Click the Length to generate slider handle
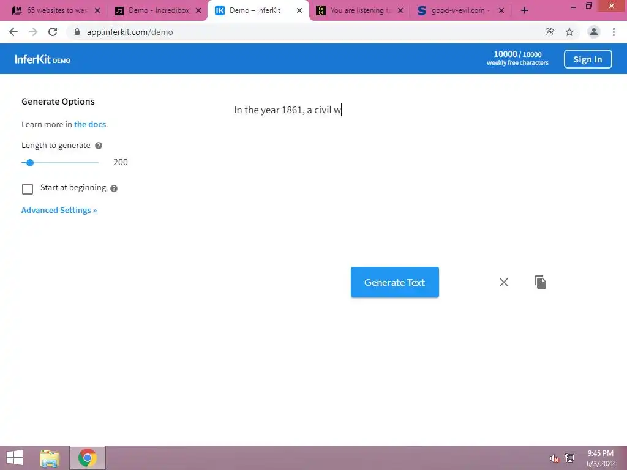The image size is (627, 470). (30, 163)
